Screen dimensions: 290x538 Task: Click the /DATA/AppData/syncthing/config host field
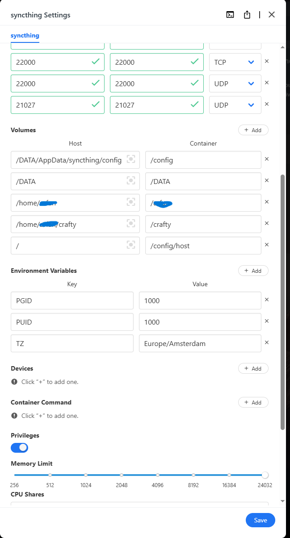pyautogui.click(x=76, y=160)
